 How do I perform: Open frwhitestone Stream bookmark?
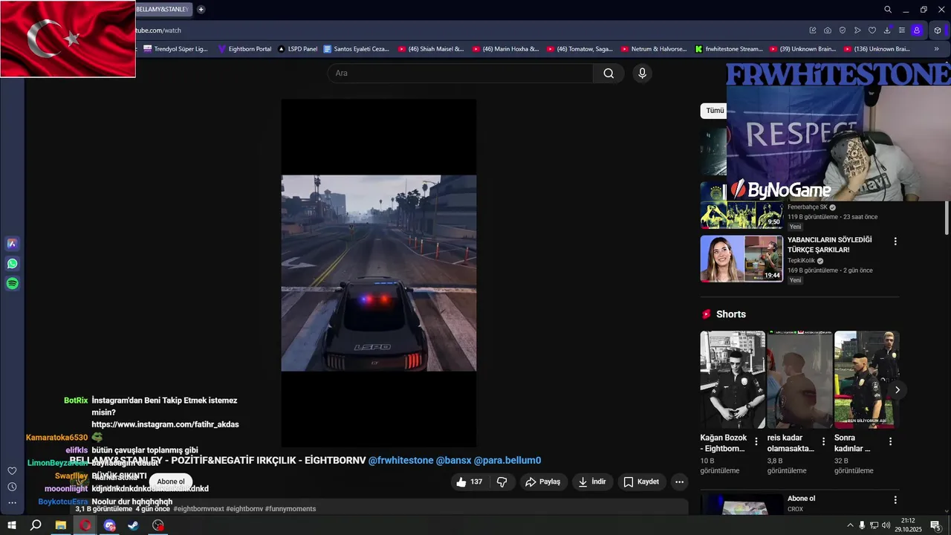(x=729, y=49)
